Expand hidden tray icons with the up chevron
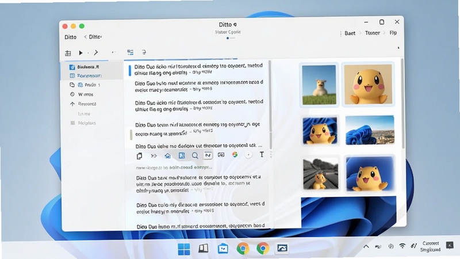 [x=366, y=247]
